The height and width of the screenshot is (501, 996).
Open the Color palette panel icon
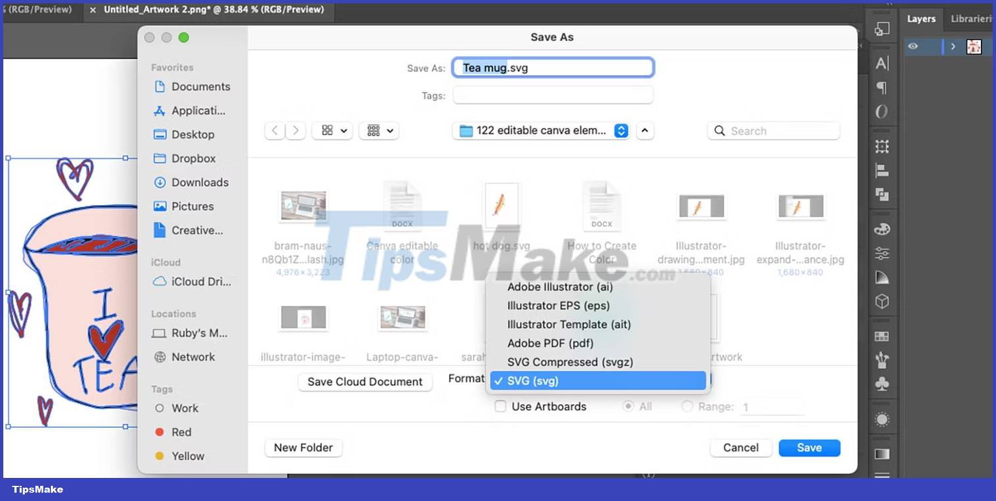(882, 229)
